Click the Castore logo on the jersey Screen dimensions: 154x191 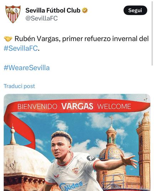coord(56,176)
